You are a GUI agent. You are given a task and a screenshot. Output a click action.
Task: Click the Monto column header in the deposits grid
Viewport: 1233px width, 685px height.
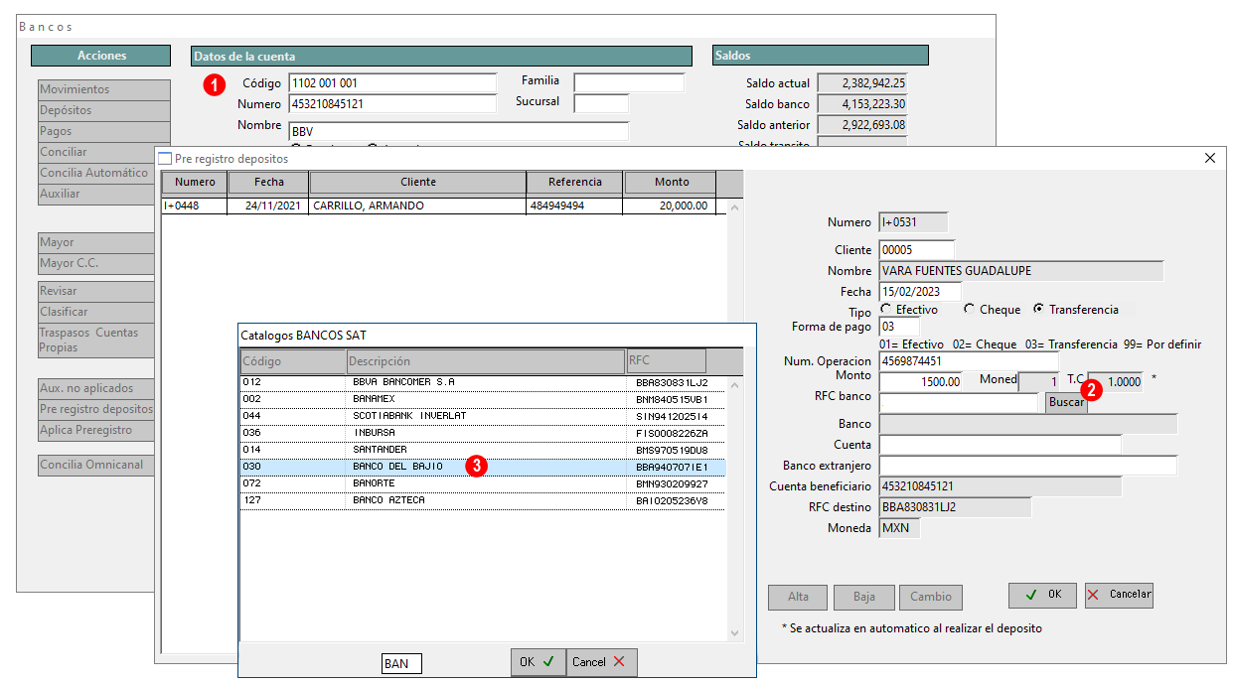[x=671, y=183]
